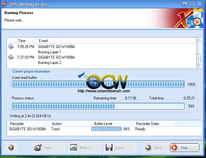Click the '59%' process percentage
Viewport: 206px width, 158px height.
pos(191,106)
